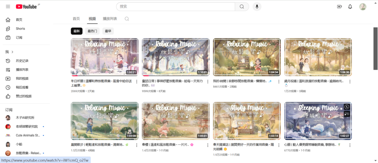Click the search input field
The image size is (378, 163).
point(175,7)
